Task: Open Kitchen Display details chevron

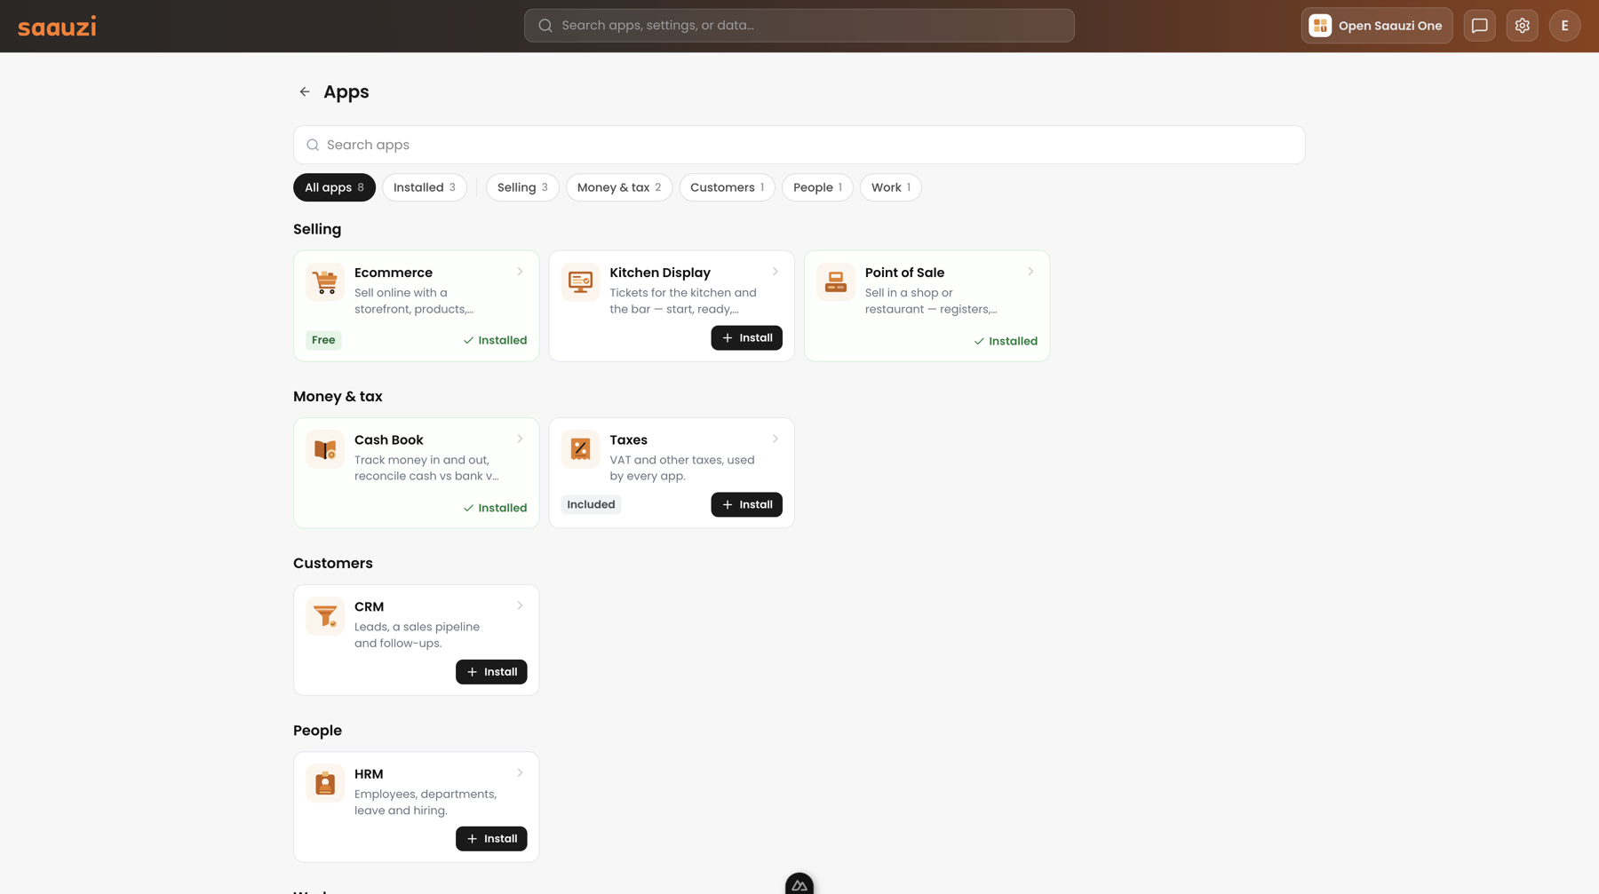Action: pos(776,272)
